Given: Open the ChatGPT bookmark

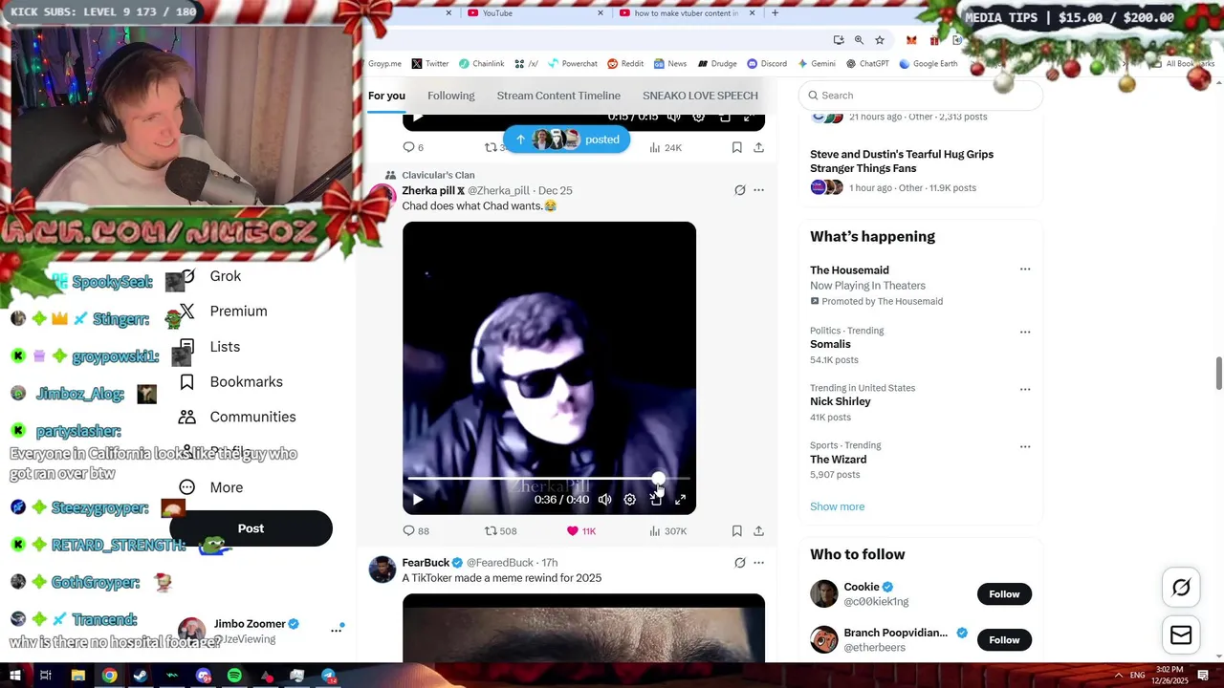Looking at the screenshot, I should pyautogui.click(x=867, y=64).
